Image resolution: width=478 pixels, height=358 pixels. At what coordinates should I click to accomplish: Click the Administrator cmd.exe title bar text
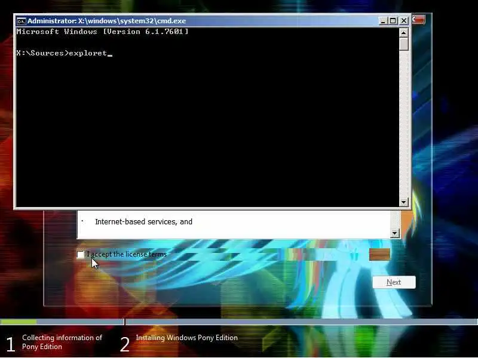point(107,21)
